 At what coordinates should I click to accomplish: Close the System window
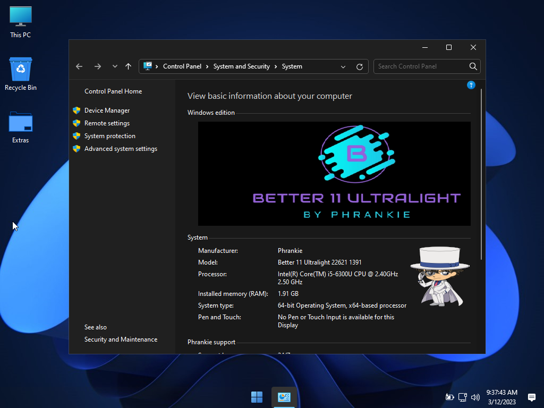[x=473, y=47]
